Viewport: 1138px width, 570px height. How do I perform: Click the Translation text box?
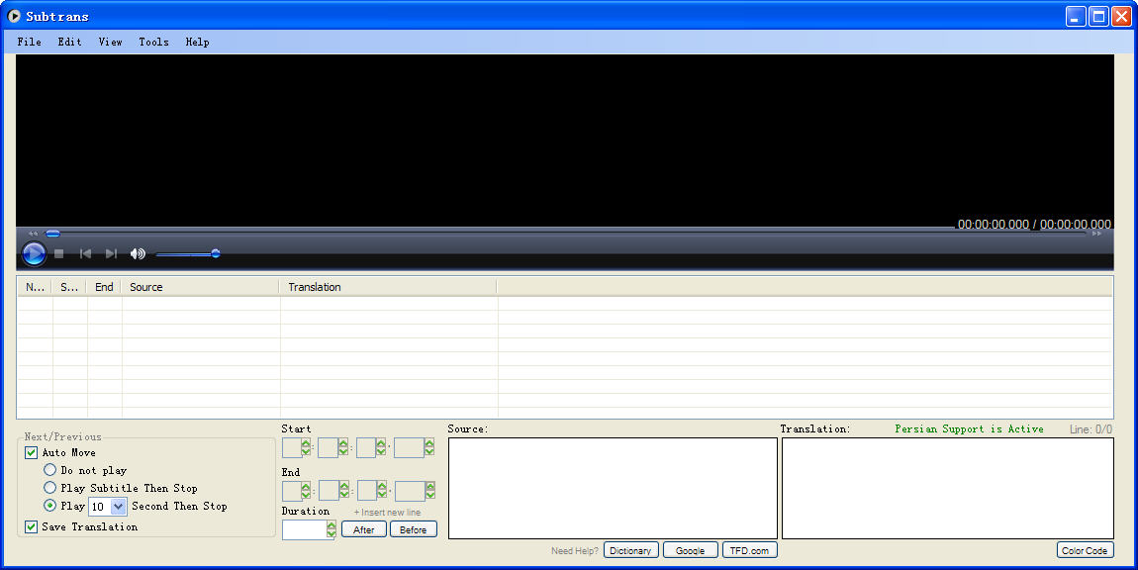coord(948,488)
